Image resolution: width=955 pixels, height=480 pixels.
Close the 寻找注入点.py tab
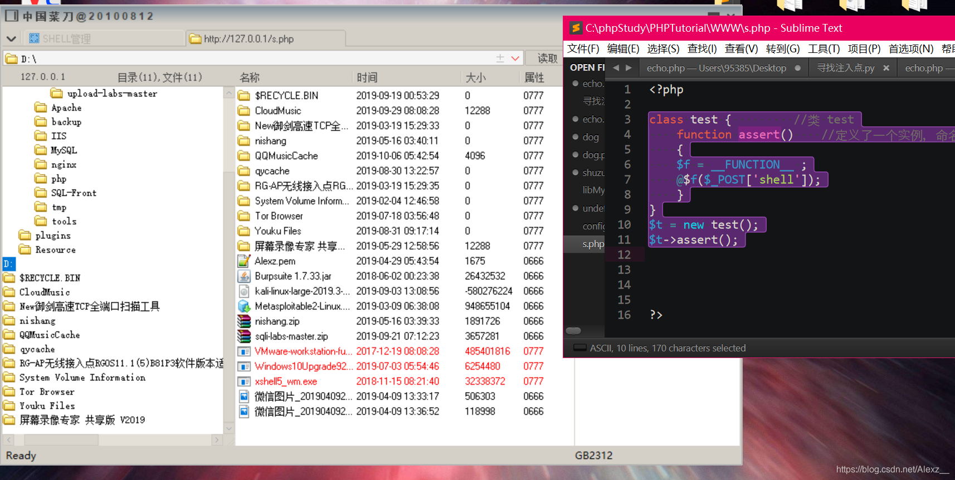click(x=886, y=68)
